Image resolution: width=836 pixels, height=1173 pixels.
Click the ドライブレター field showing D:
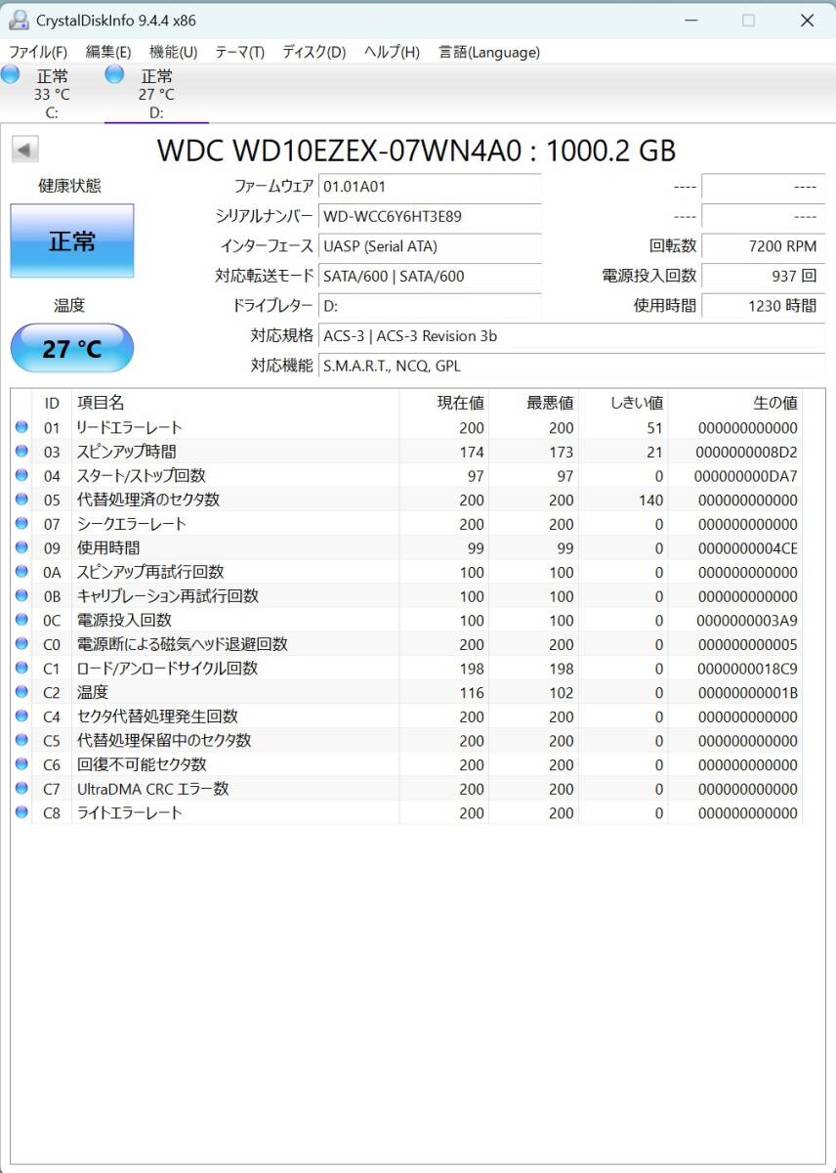[430, 306]
